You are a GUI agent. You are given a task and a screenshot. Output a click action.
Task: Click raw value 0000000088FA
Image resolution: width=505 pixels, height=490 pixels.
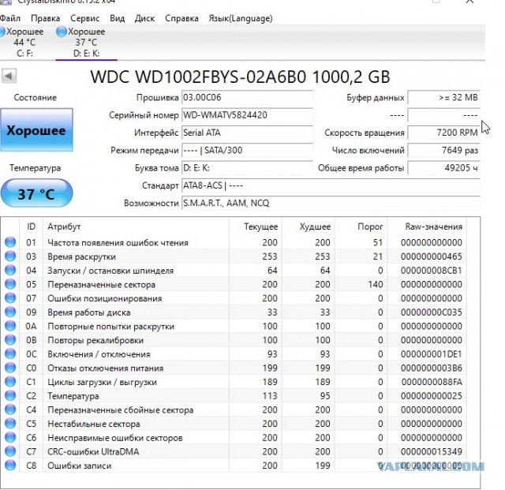coord(432,382)
